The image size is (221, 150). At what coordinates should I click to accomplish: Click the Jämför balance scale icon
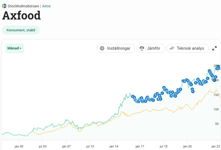[142, 48]
